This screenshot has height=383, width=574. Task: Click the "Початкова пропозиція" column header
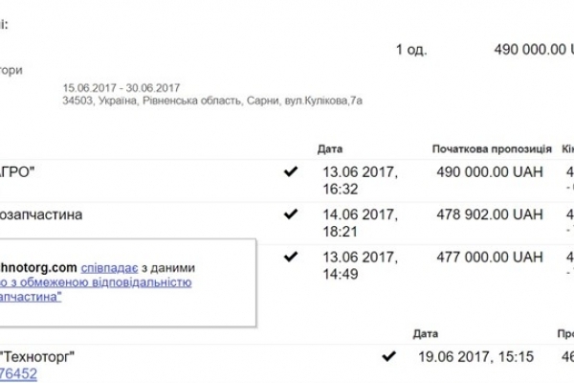pyautogui.click(x=493, y=149)
